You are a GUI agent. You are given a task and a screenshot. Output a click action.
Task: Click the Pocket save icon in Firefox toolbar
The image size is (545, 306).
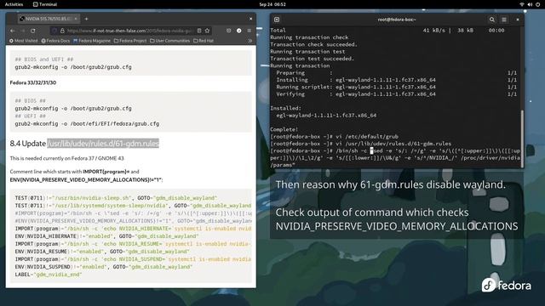pos(228,31)
